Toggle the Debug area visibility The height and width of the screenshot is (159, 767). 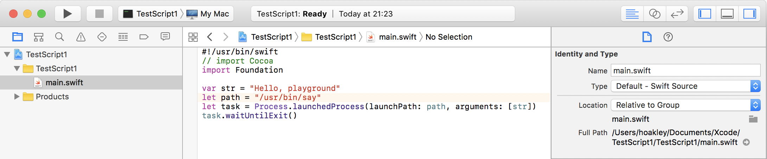coord(727,14)
